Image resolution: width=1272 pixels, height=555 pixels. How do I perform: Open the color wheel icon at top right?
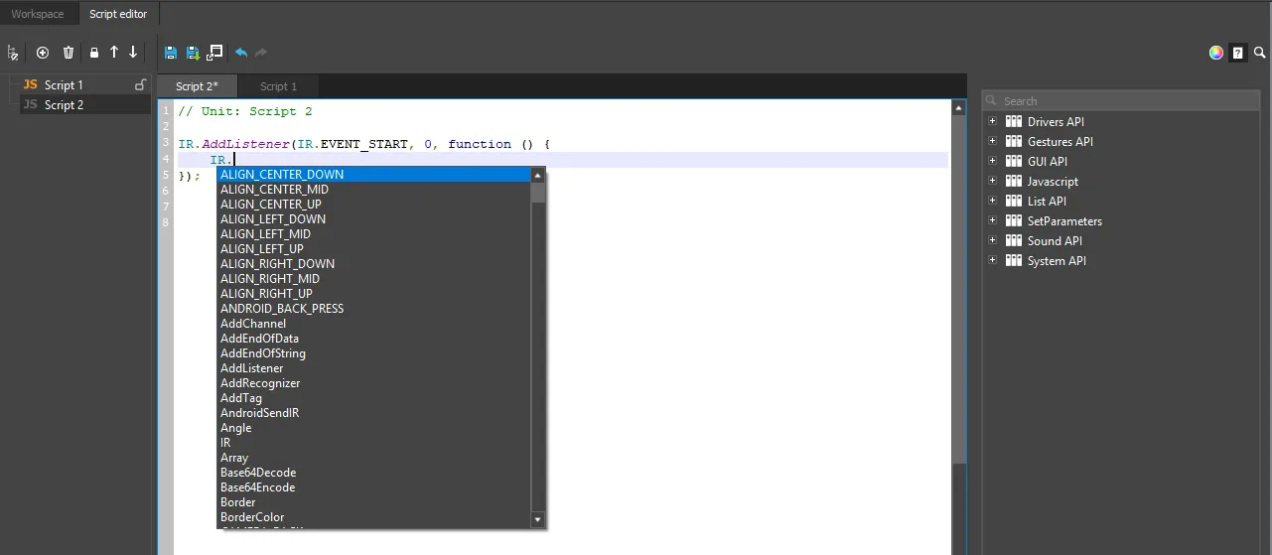pos(1215,53)
